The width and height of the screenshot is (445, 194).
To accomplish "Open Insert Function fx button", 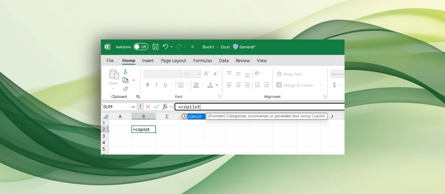I will 165,107.
